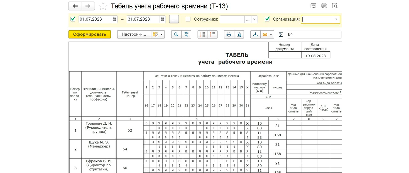The image size is (409, 173).
Task: Click the ТАБЕЛЬ title text
Action: pos(237,55)
